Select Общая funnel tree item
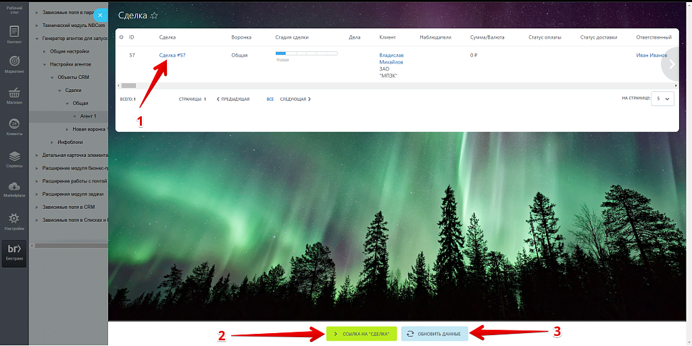The image size is (692, 346). 80,103
